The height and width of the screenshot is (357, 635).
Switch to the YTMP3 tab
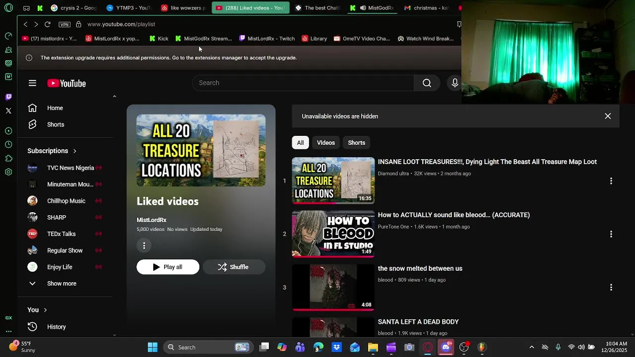128,8
